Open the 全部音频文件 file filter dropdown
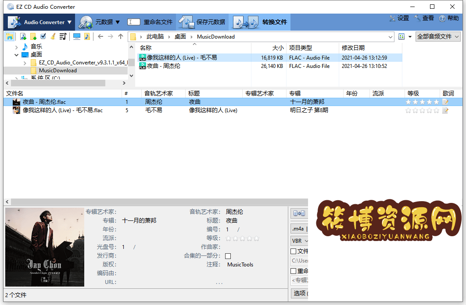466x305 pixels. 438,36
